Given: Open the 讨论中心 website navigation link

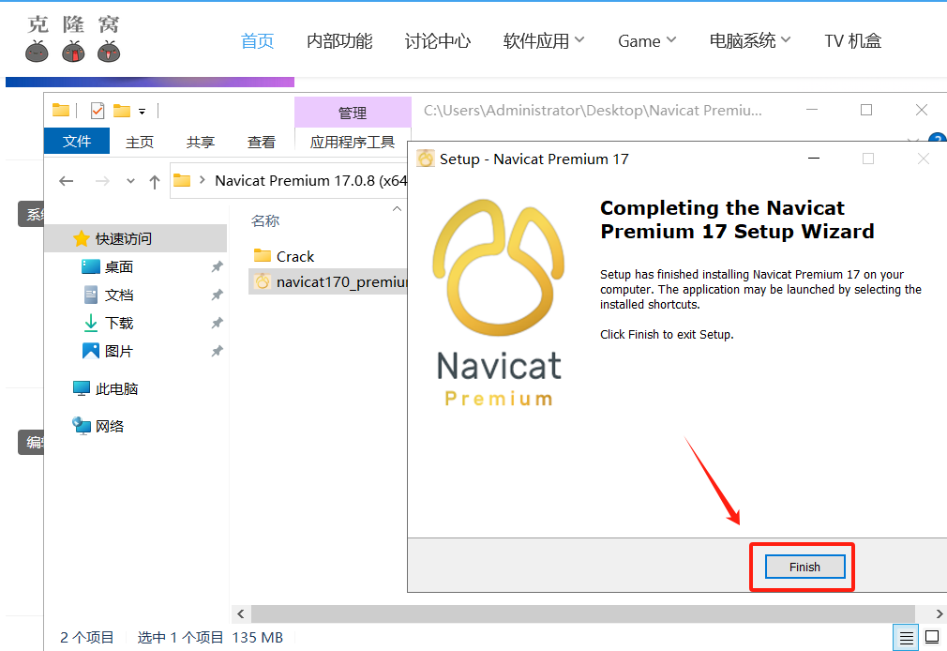Looking at the screenshot, I should 437,41.
